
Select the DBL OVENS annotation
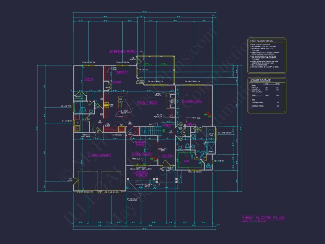[x=107, y=125]
